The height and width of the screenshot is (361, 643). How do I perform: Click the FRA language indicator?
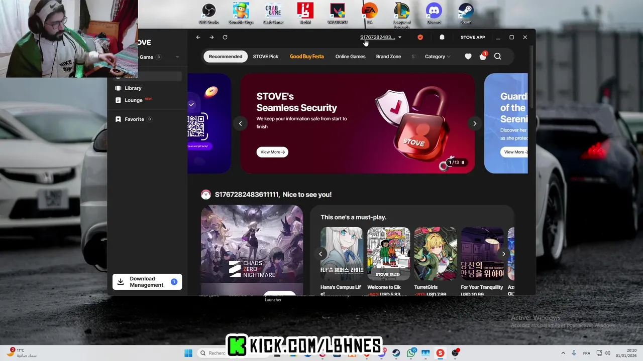coord(587,353)
